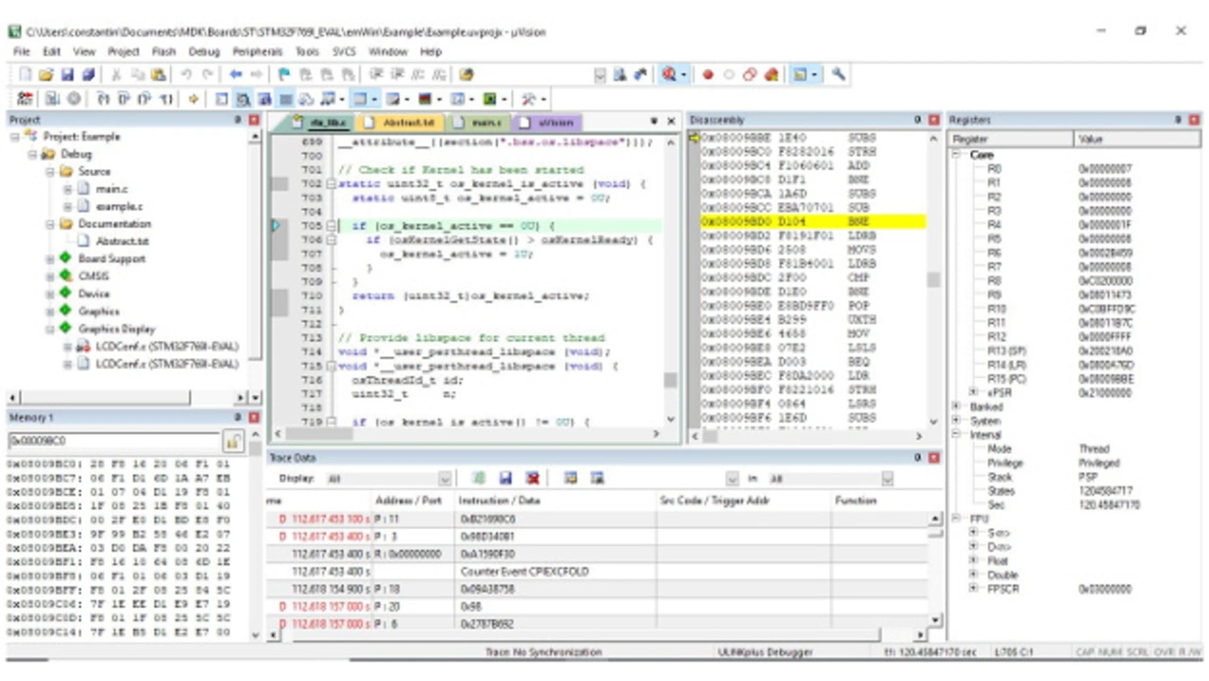Select example.c in the project tree

click(x=118, y=206)
